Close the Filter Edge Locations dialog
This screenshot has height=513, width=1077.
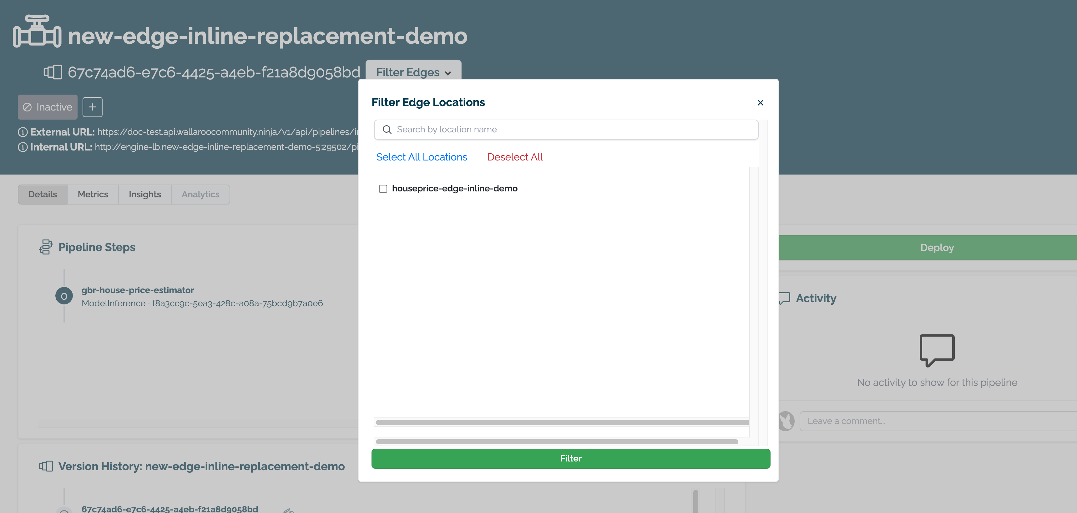point(760,103)
